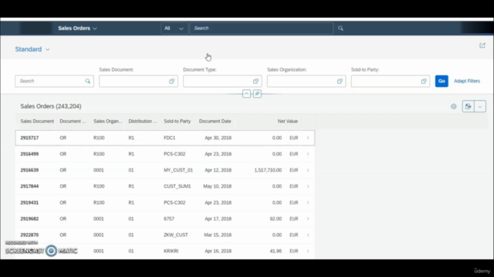The image size is (494, 277).
Task: Click the share icon at top right
Action: click(482, 45)
